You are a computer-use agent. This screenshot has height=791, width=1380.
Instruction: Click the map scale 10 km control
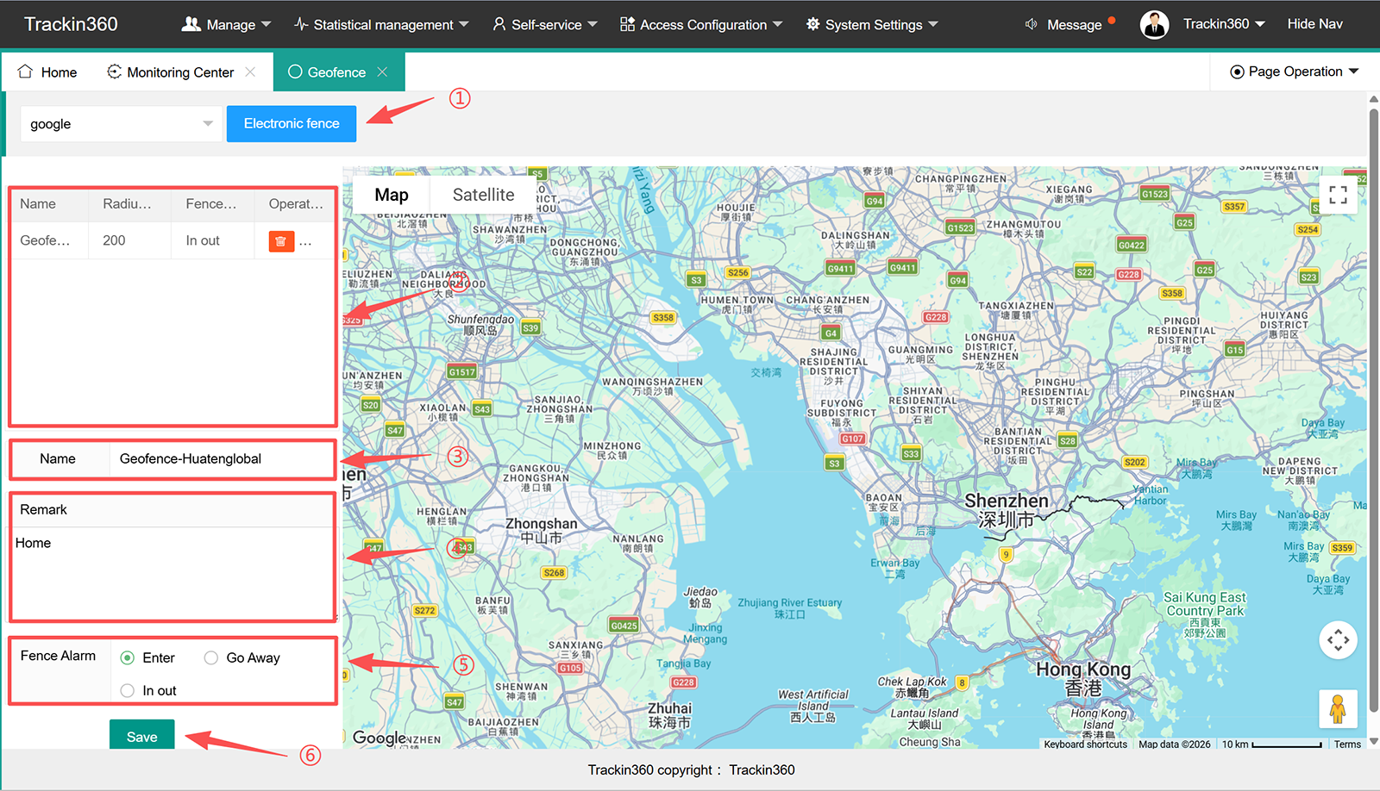tap(1271, 744)
